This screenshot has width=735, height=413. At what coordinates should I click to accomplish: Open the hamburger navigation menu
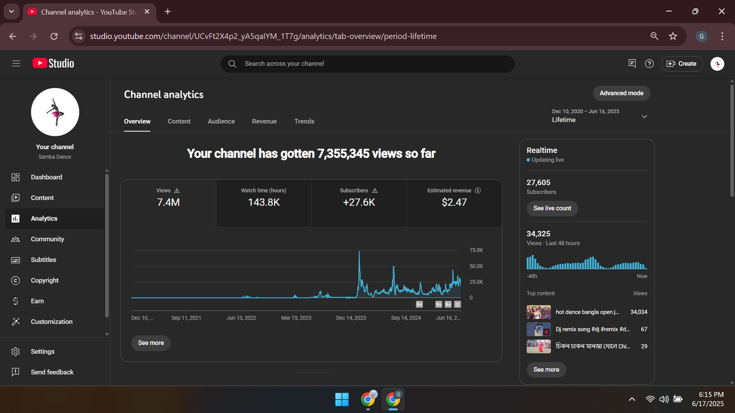tap(16, 63)
